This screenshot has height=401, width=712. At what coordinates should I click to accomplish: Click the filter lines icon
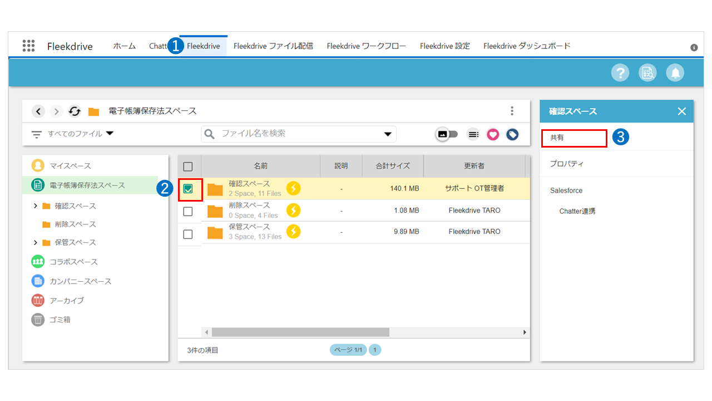37,134
